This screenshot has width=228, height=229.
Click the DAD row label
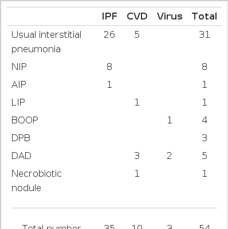click(21, 156)
